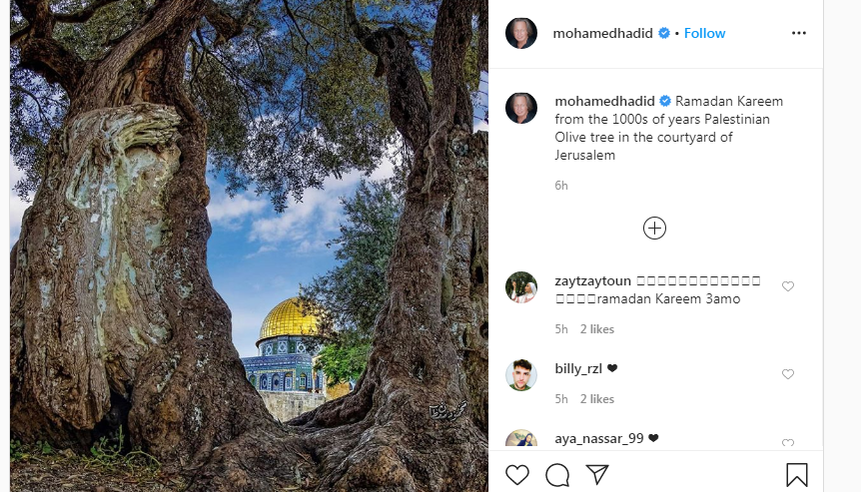Share the post via paper plane icon
The image size is (861, 492).
tap(597, 474)
